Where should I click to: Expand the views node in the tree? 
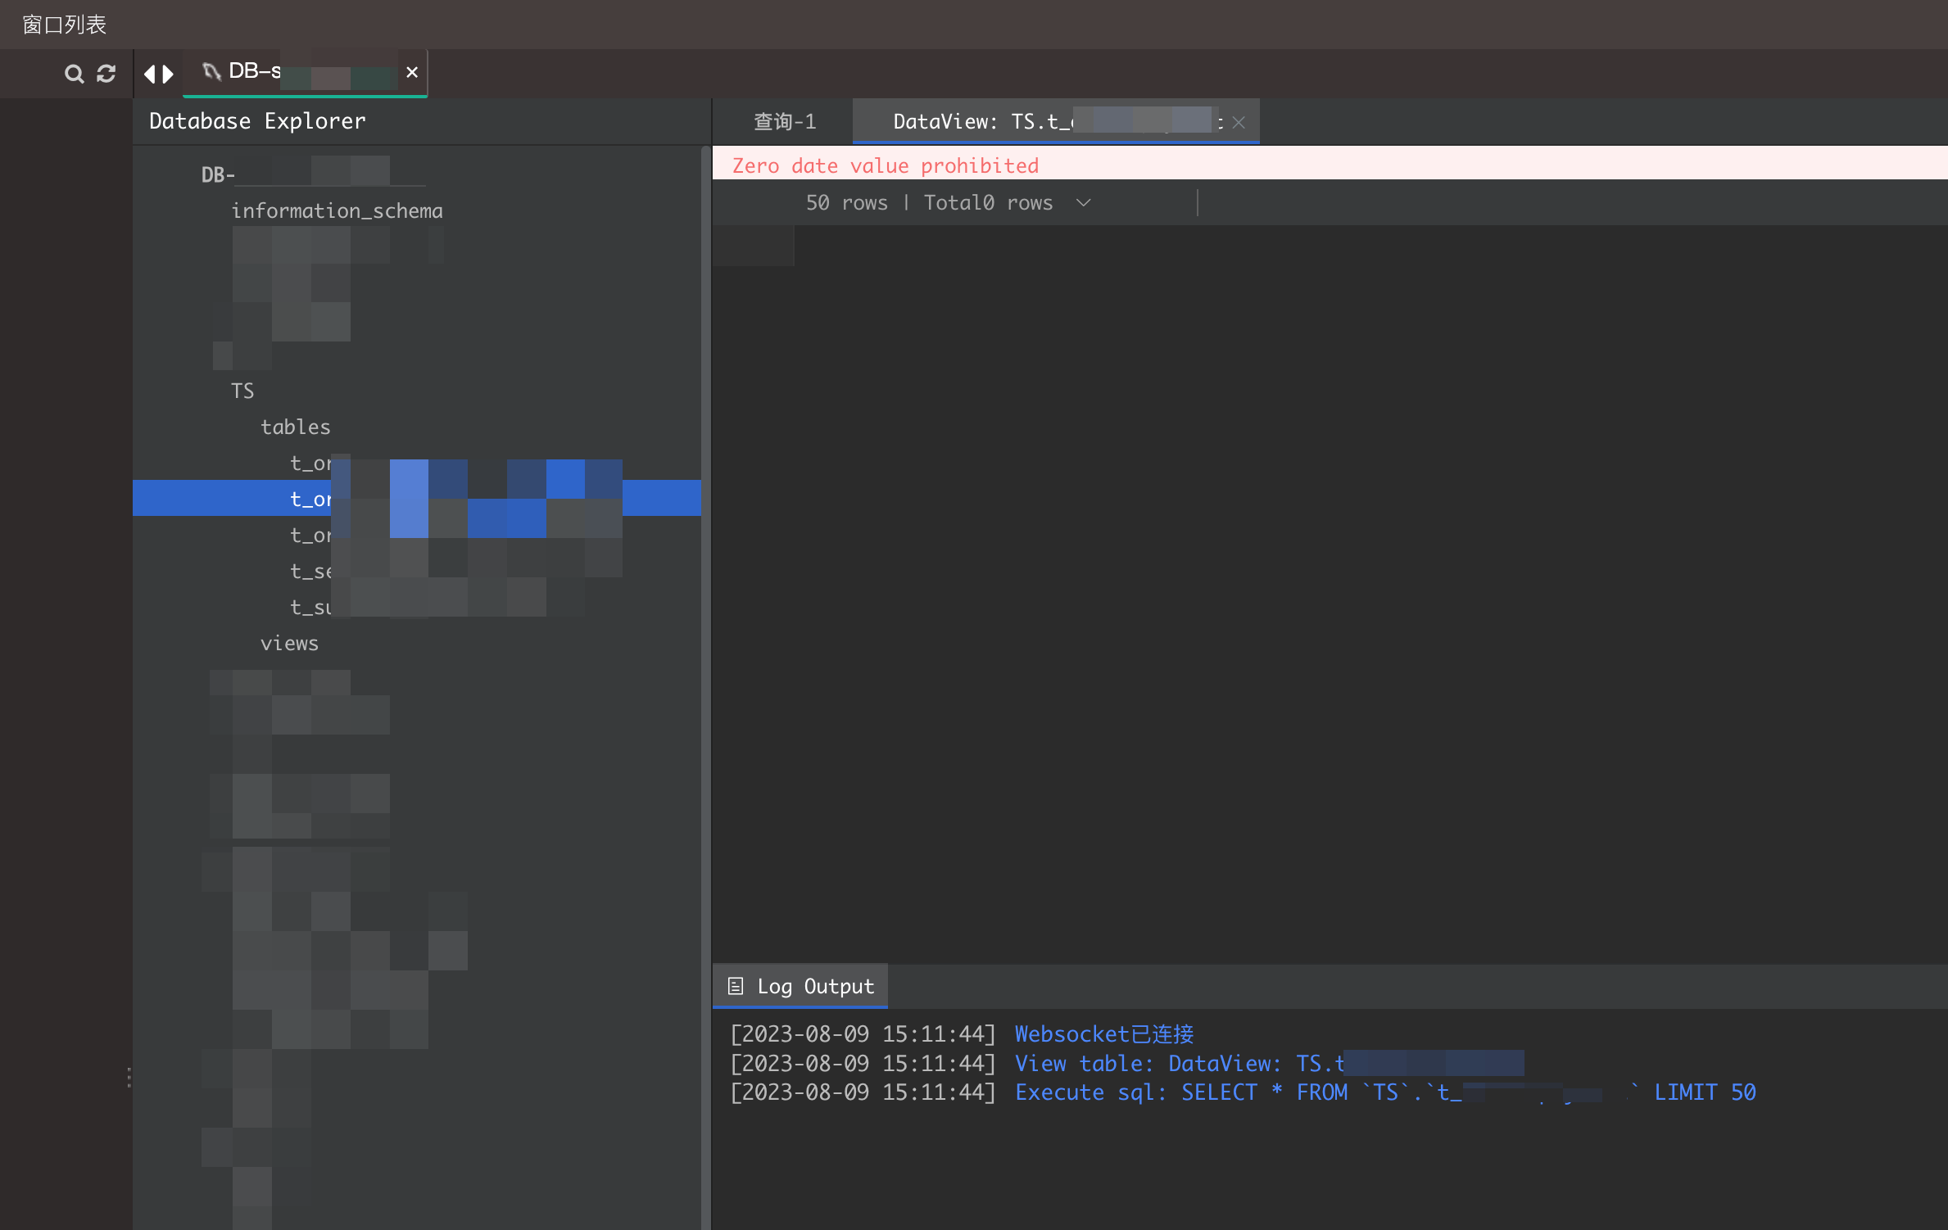click(289, 643)
